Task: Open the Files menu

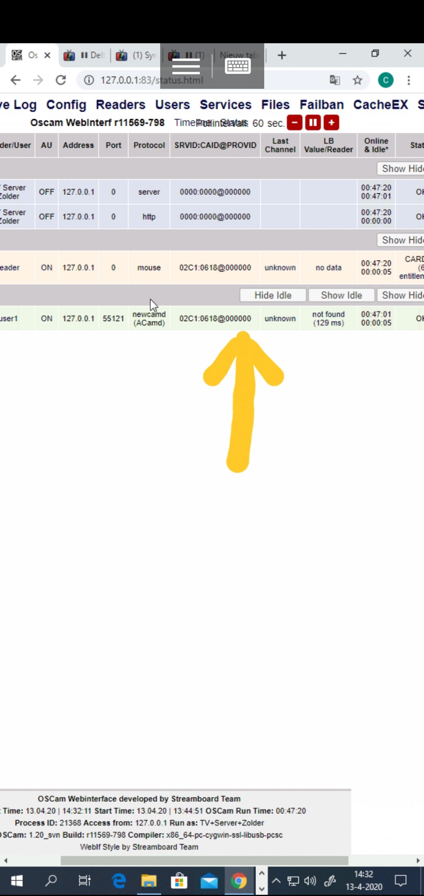Action: [x=275, y=105]
